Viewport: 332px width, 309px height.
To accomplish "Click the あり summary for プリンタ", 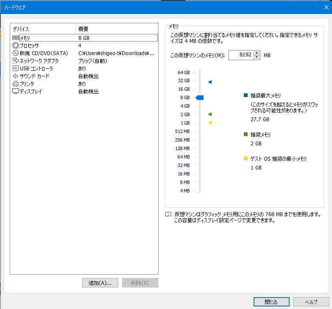I will [82, 84].
